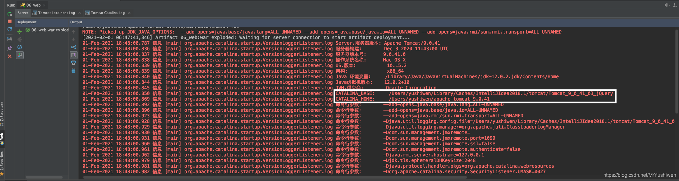Clear all console output with trash icon
This screenshot has height=181, width=679.
(73, 70)
